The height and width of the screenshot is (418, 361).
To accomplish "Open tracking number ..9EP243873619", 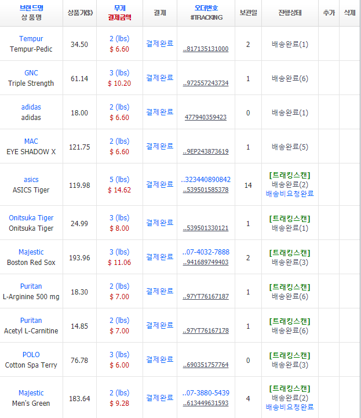I will [206, 151].
